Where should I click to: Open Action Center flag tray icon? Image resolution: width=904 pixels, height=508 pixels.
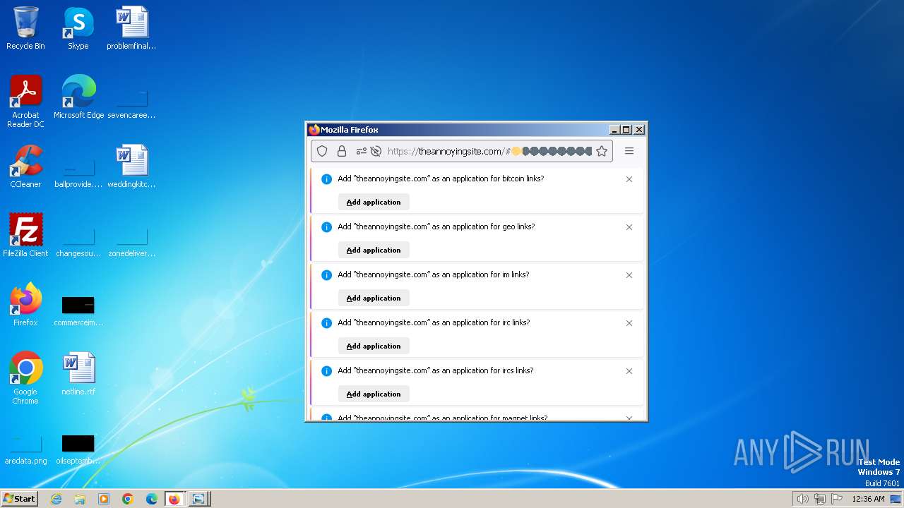(x=837, y=499)
